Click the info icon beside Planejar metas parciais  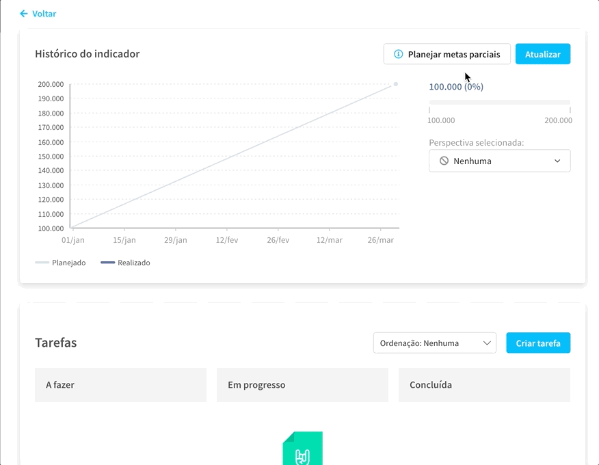398,53
